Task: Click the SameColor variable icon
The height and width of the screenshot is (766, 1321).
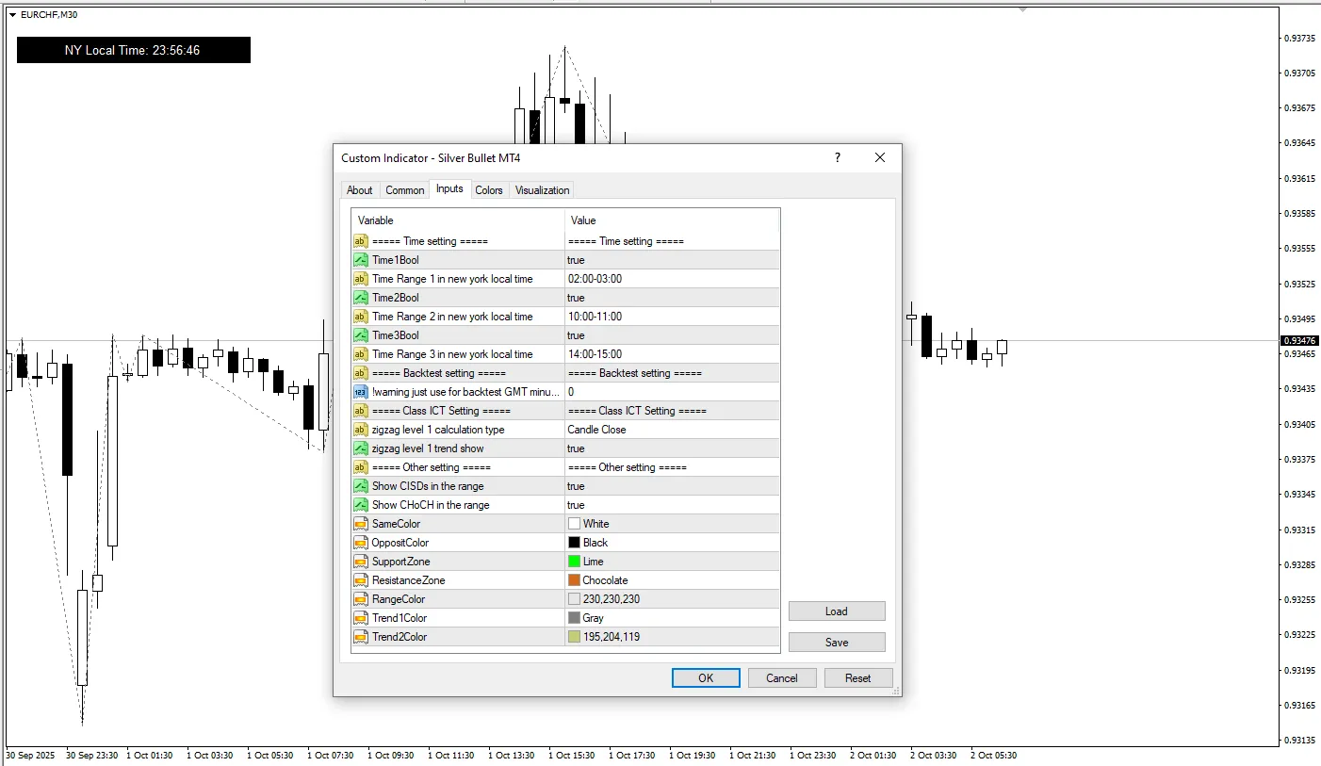Action: click(x=360, y=524)
